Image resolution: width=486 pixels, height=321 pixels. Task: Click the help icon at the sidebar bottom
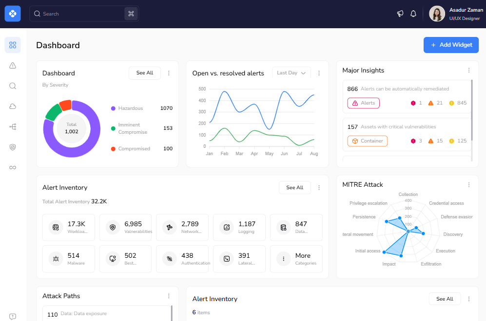[x=13, y=317]
